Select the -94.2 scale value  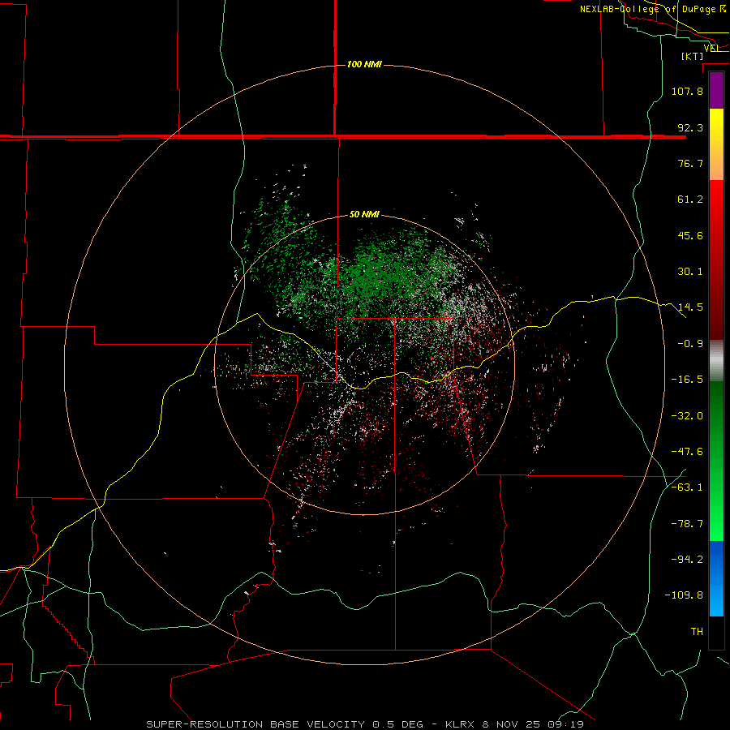coord(687,559)
